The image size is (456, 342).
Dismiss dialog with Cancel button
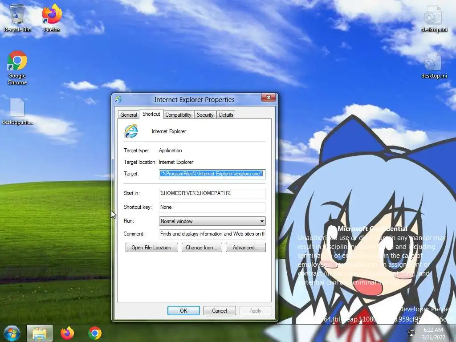point(219,310)
